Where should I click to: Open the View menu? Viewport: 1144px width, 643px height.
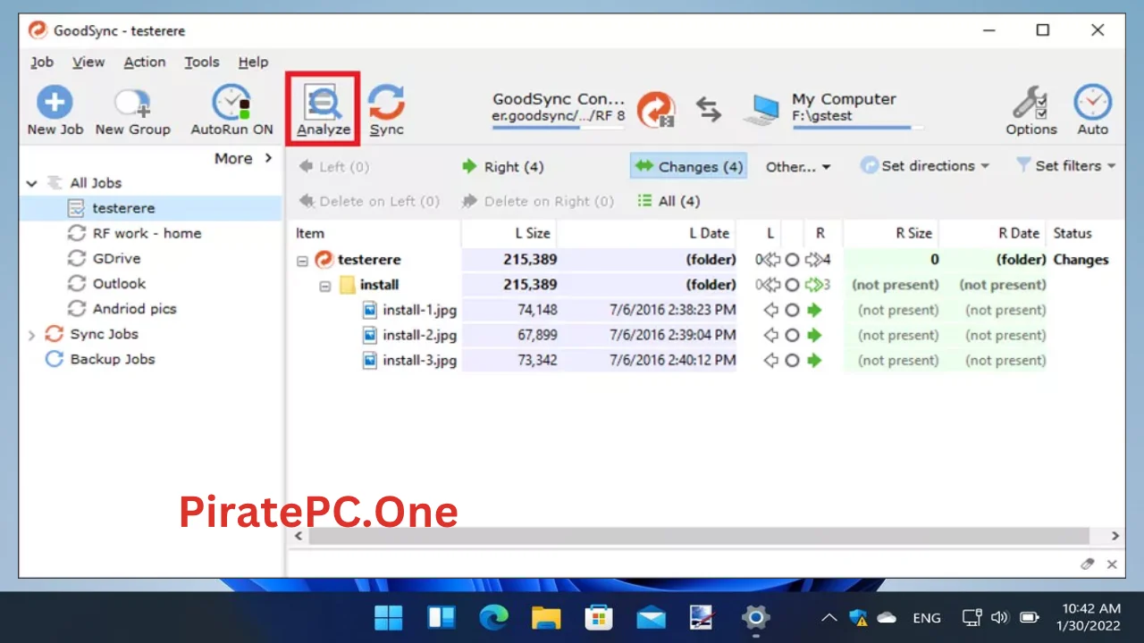click(88, 62)
